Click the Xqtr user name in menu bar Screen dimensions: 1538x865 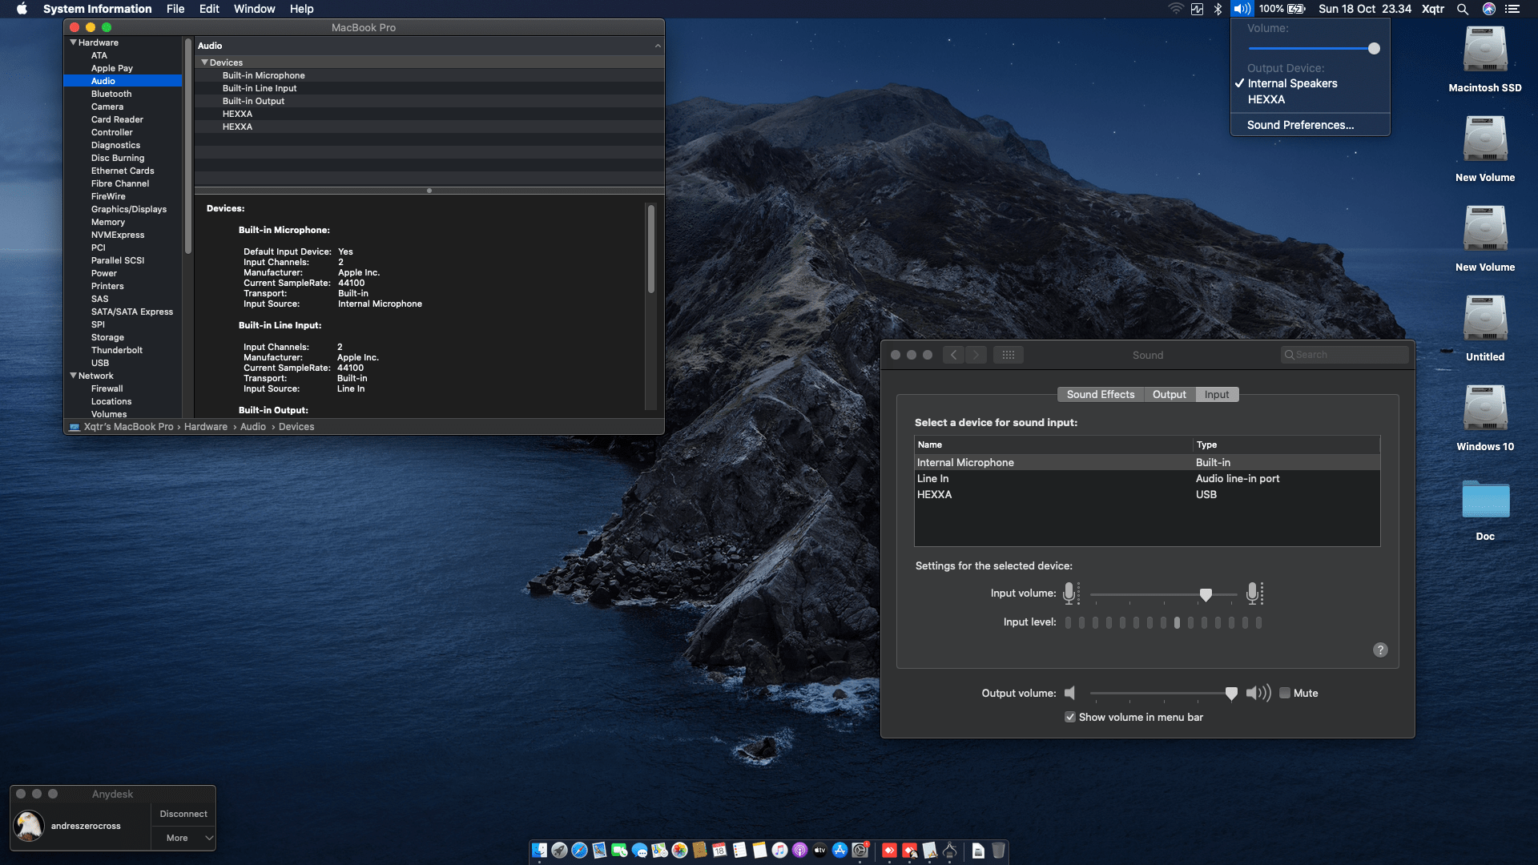click(1433, 9)
